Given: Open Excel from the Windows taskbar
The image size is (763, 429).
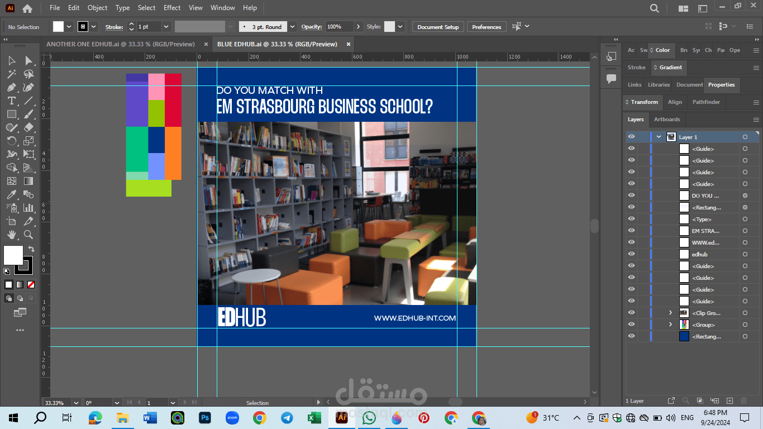Looking at the screenshot, I should pyautogui.click(x=314, y=418).
